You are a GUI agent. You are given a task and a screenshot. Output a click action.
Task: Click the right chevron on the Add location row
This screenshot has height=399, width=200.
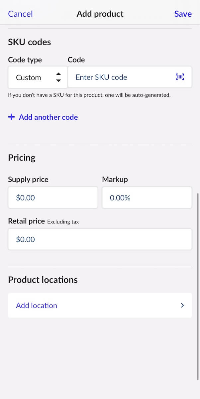coord(182,305)
